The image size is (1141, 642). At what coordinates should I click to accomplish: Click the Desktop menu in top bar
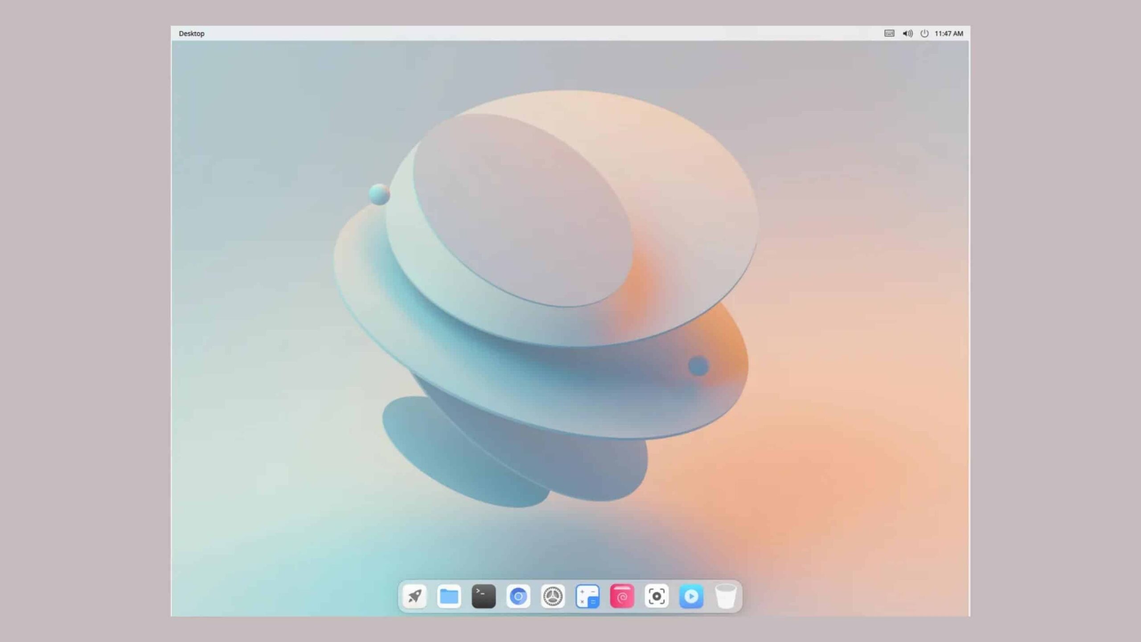tap(192, 33)
